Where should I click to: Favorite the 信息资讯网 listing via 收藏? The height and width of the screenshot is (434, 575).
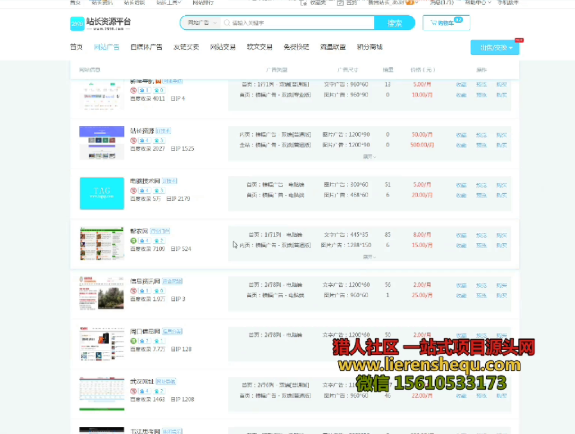pos(462,285)
